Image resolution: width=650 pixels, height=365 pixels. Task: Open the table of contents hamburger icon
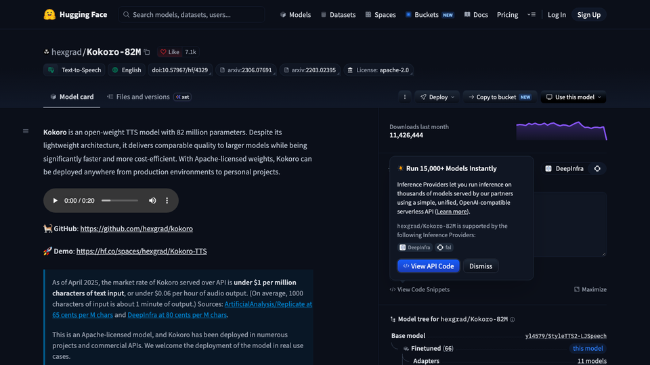coord(26,132)
